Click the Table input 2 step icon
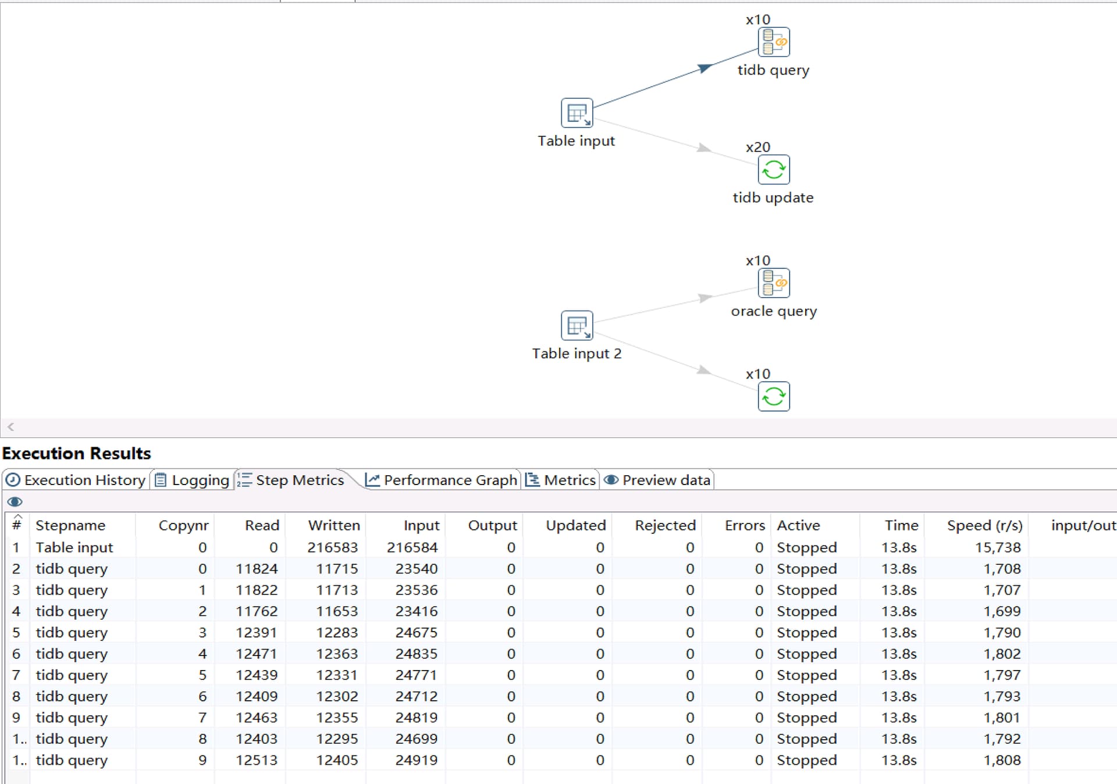Screen dimensions: 1117x784 click(x=577, y=325)
